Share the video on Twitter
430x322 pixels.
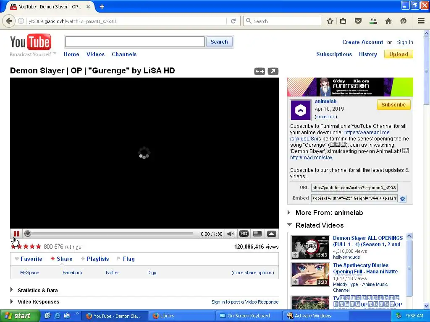coord(112,273)
